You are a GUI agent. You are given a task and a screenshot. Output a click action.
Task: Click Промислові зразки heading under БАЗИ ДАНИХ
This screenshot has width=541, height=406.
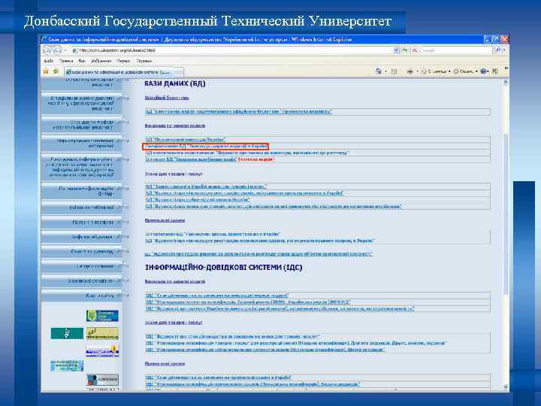pyautogui.click(x=165, y=220)
